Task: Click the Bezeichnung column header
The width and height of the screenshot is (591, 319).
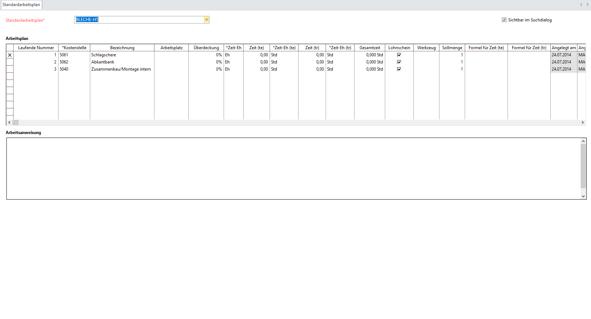Action: point(122,48)
